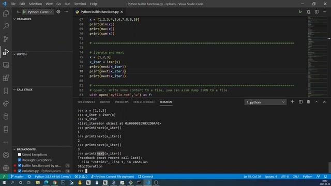Split the terminal panel

coord(300,102)
